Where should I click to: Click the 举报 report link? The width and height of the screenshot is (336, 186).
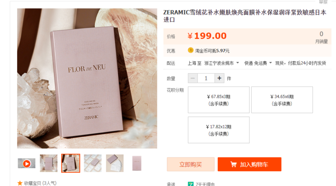323,2
